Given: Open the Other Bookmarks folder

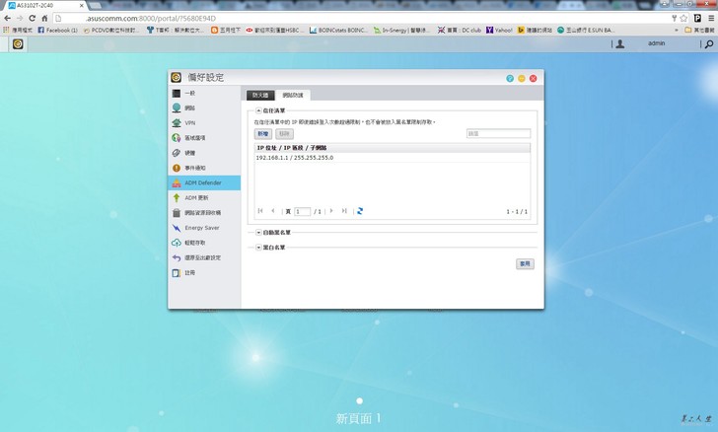Looking at the screenshot, I should [x=699, y=30].
